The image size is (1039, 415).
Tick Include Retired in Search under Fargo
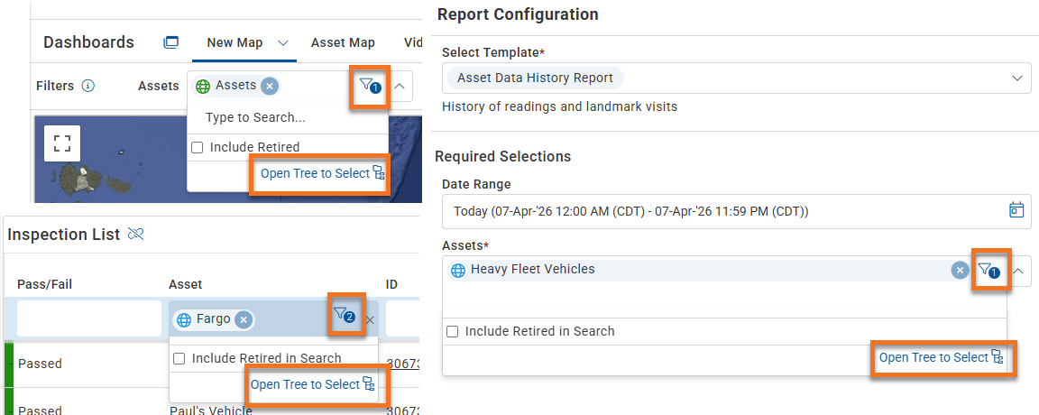(179, 359)
